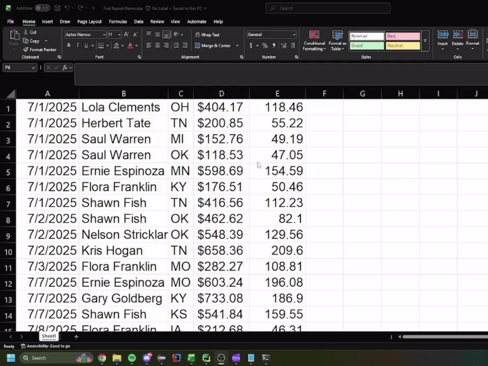488x366 pixels.
Task: Open the Data ribbon tab
Action: click(139, 22)
